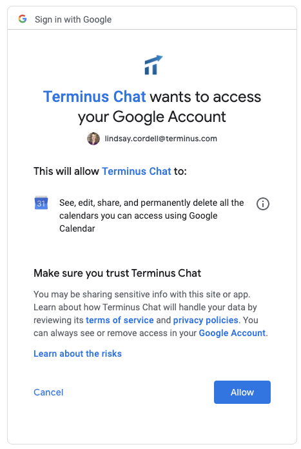
Task: Click Learn about the risks
Action: click(x=77, y=354)
